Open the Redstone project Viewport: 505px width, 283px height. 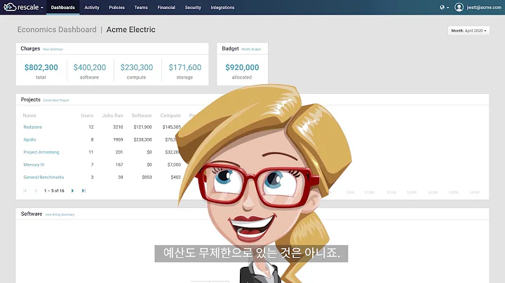pos(33,127)
